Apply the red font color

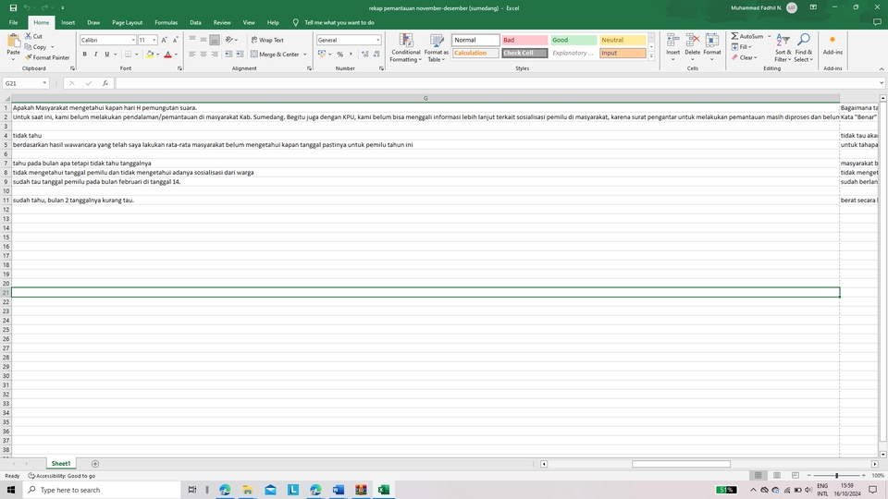pyautogui.click(x=167, y=55)
